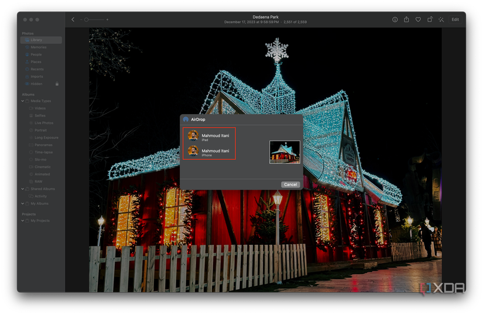The height and width of the screenshot is (315, 483).
Task: Open RAW album
Action: tap(39, 182)
